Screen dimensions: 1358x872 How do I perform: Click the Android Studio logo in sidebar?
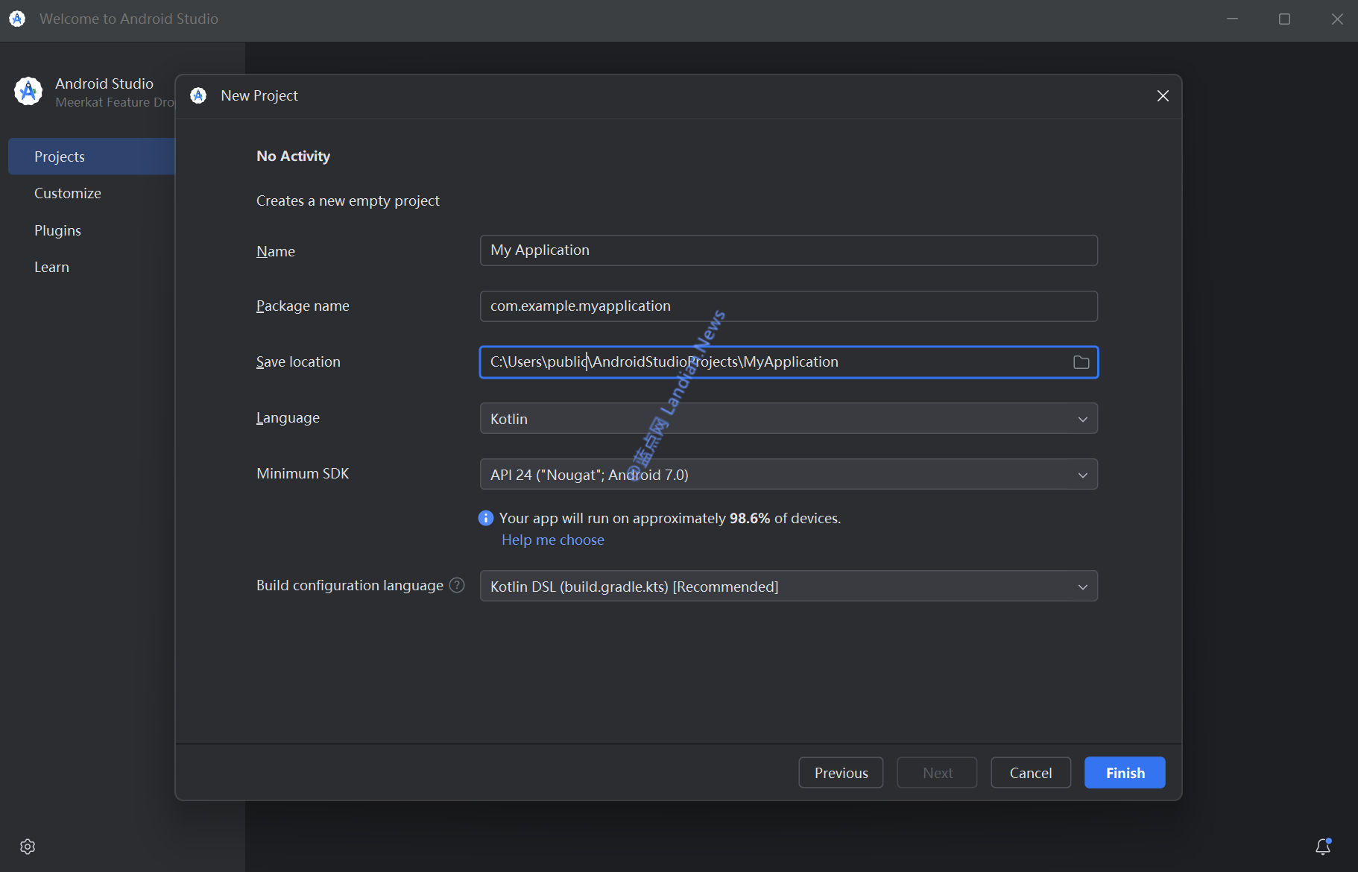point(28,92)
